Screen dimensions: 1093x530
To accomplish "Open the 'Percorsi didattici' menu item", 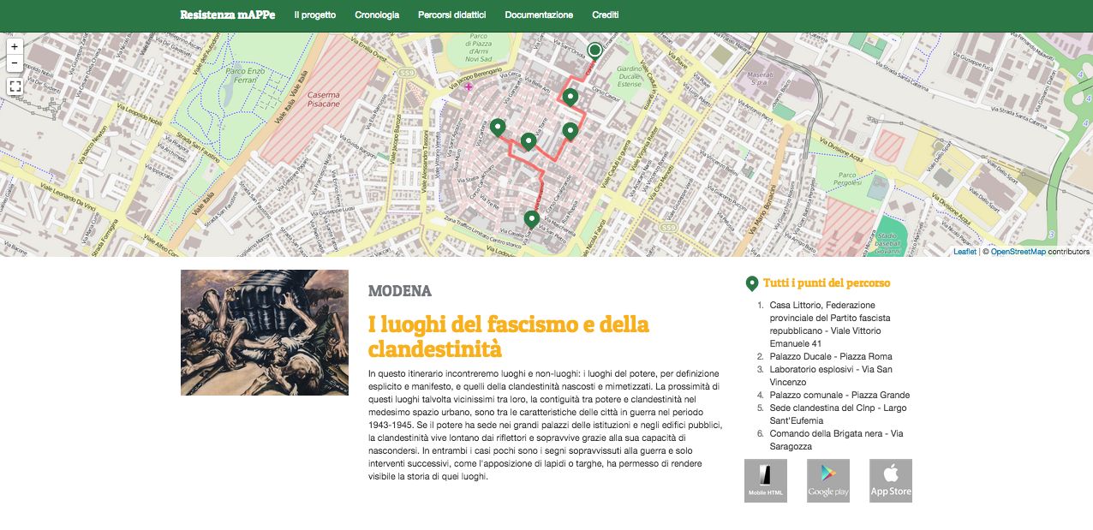I will [452, 15].
